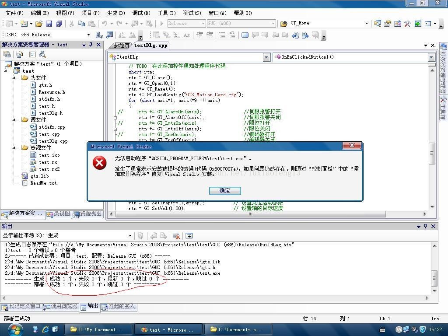
Task: Switch to the 资源视图 tab
Action: point(87,213)
